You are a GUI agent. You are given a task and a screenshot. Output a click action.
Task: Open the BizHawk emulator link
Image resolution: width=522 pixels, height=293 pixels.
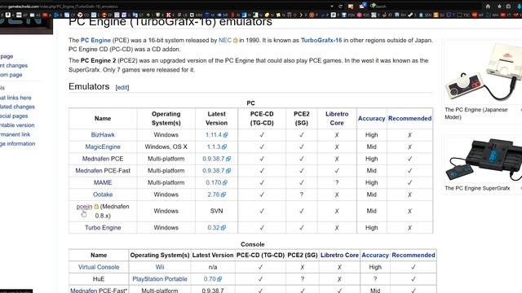point(103,135)
